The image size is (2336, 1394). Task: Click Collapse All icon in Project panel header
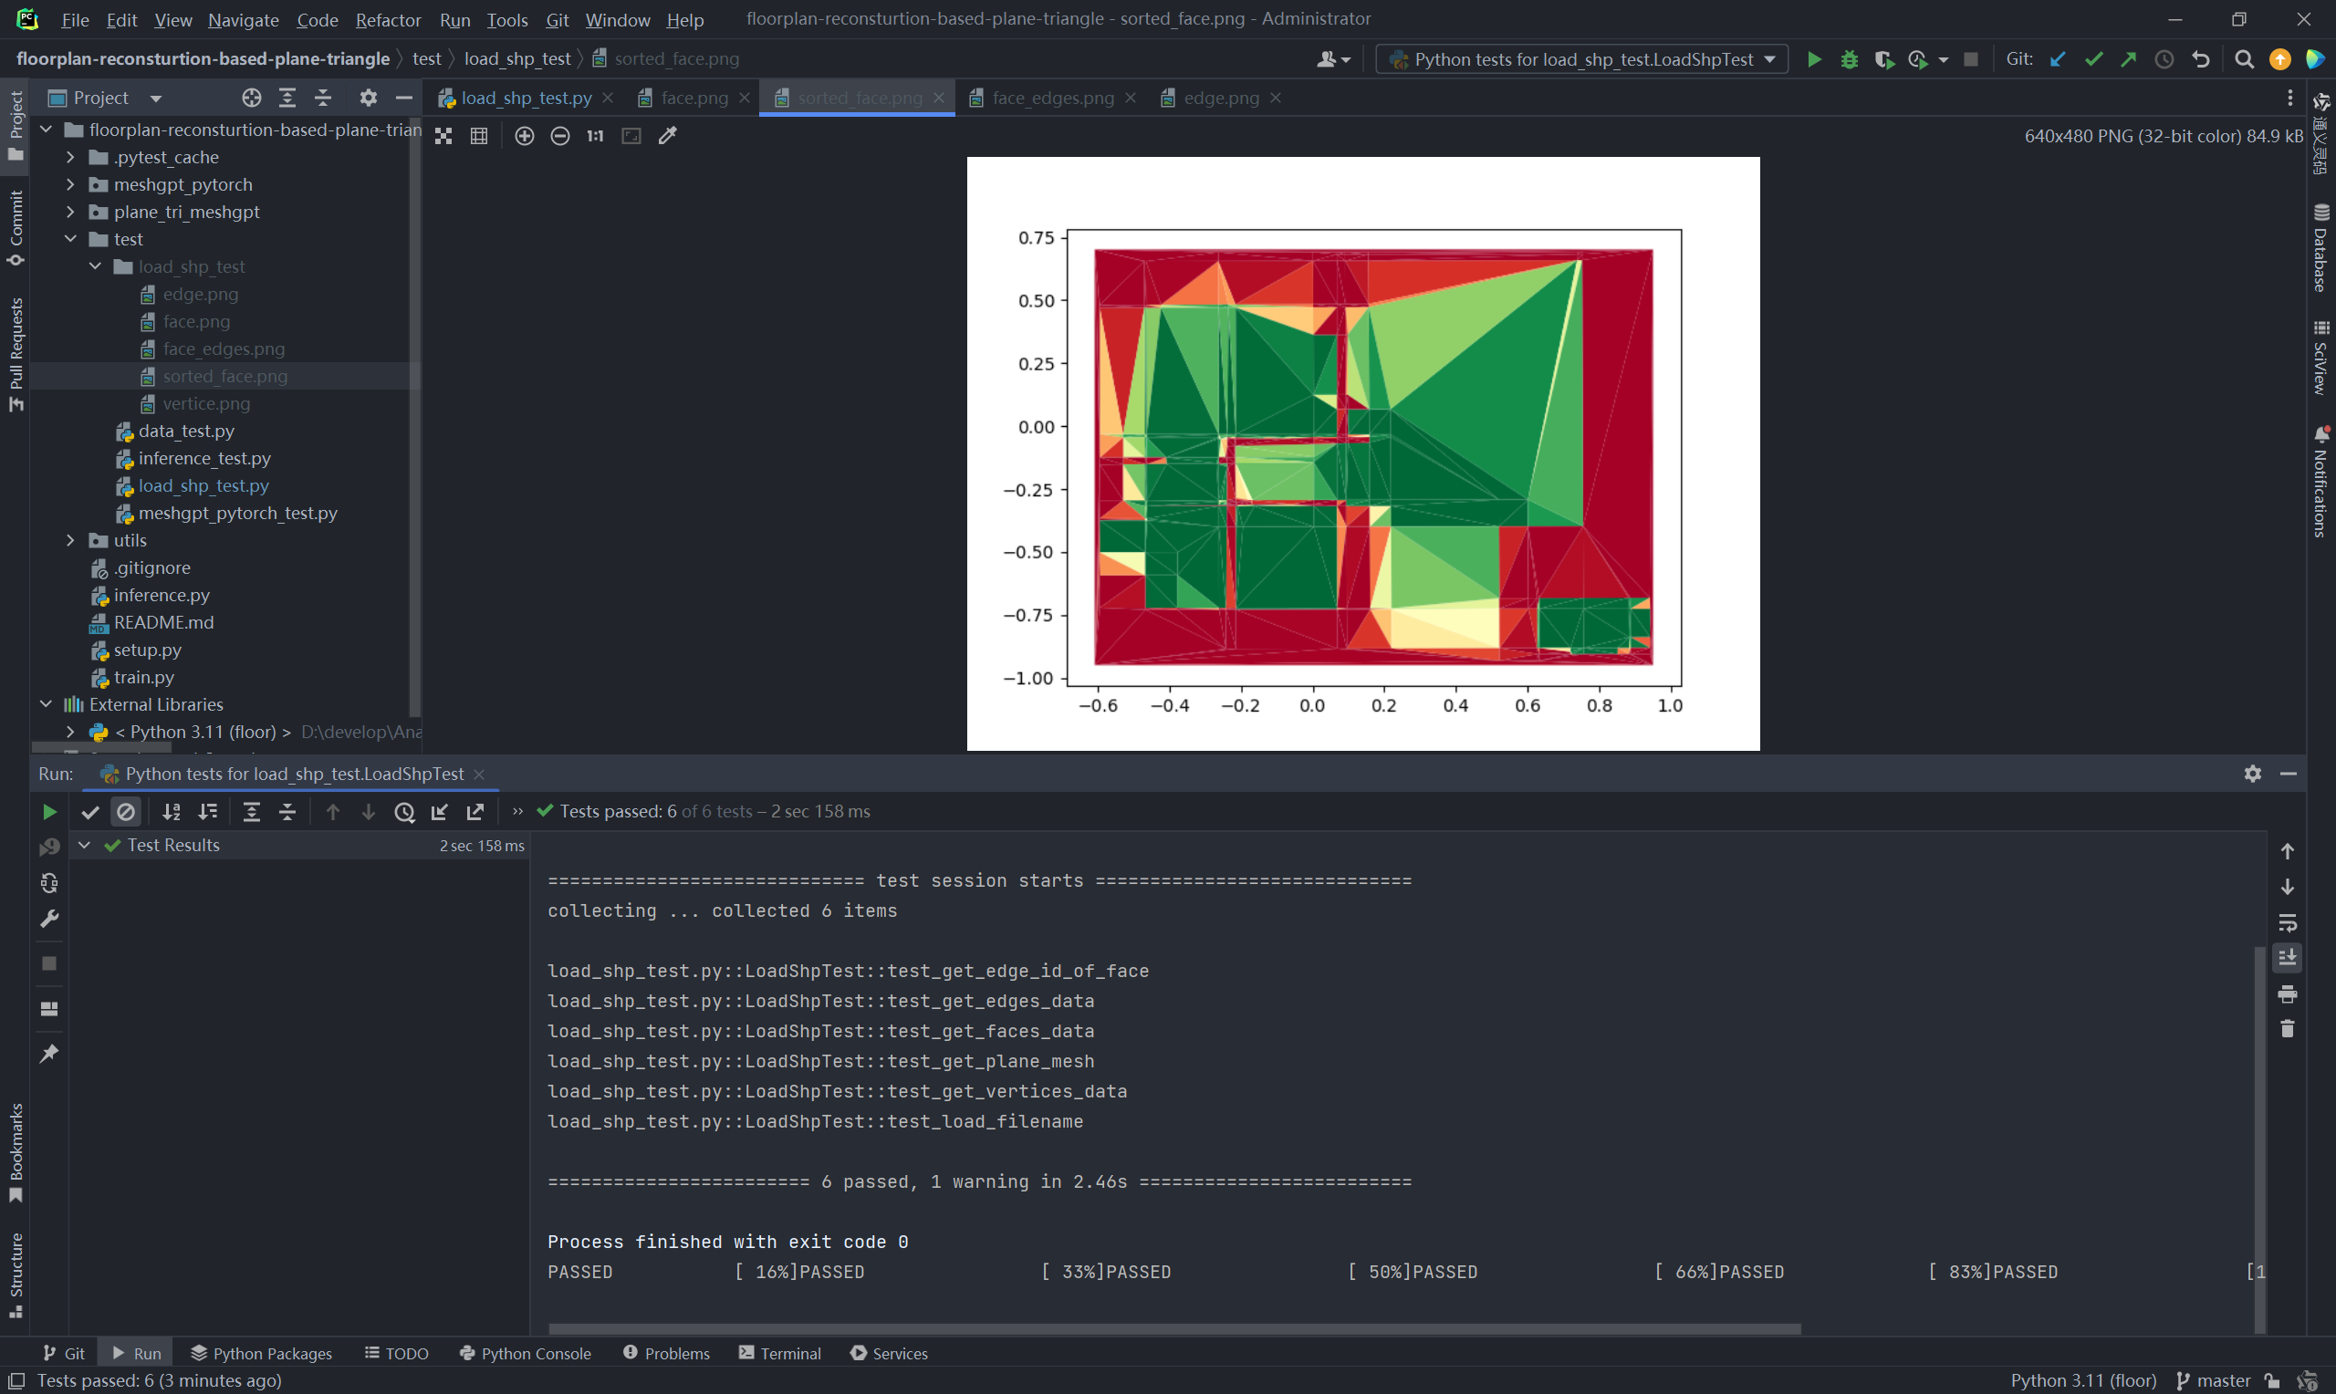pos(323,98)
